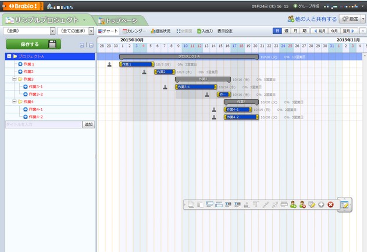The width and height of the screenshot is (367, 252).
Task: Click the assignee person icon beside 作業1 bar
Action: click(x=109, y=64)
